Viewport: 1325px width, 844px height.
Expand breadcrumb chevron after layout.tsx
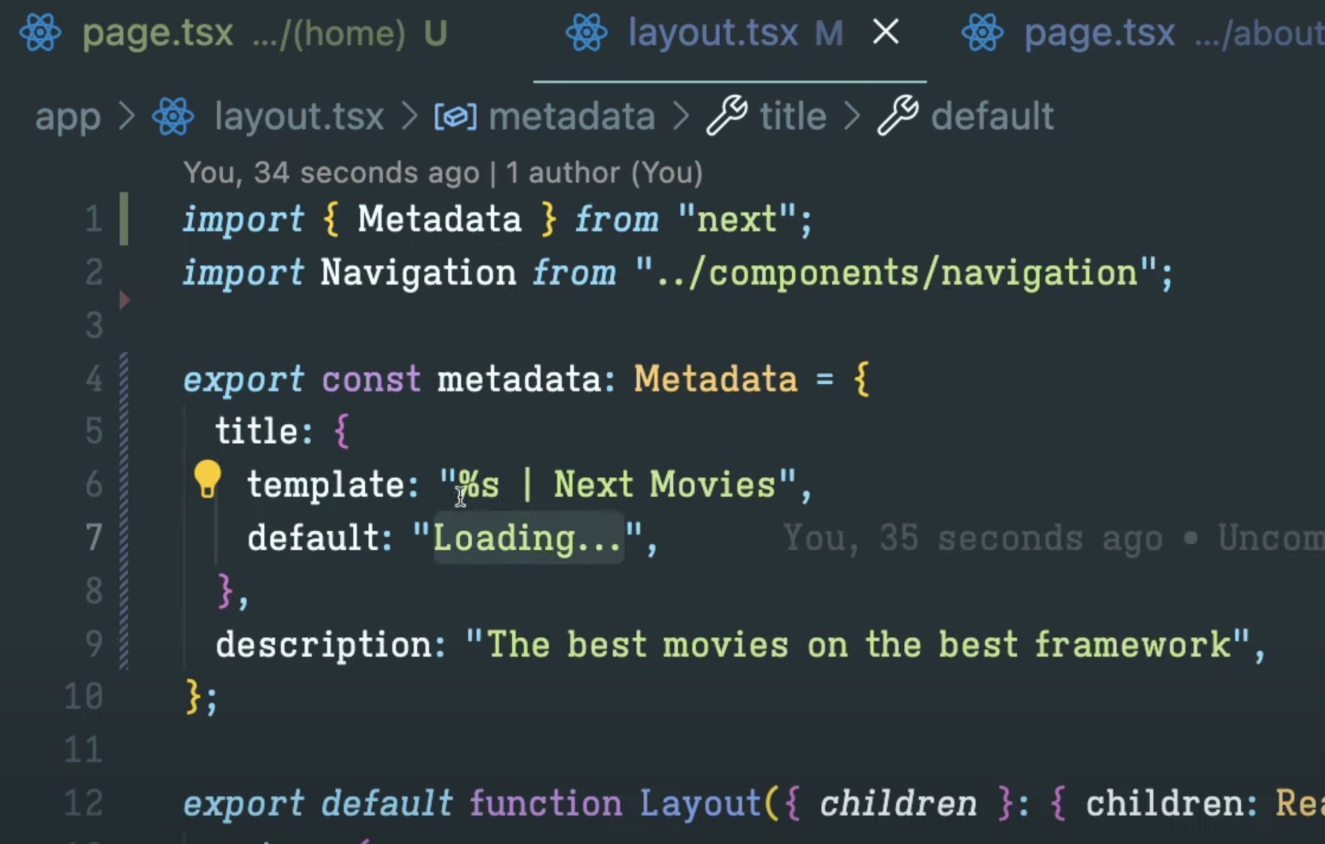click(x=410, y=117)
